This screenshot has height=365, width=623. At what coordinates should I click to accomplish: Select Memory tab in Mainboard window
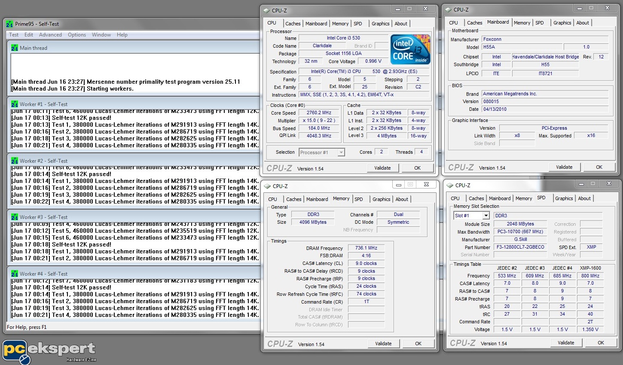point(522,23)
